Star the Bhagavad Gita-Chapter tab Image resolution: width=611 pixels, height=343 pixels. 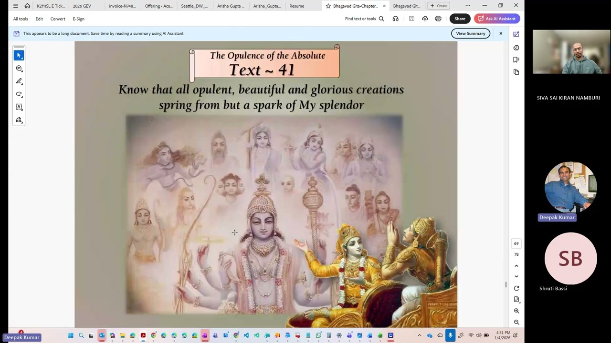tap(328, 6)
